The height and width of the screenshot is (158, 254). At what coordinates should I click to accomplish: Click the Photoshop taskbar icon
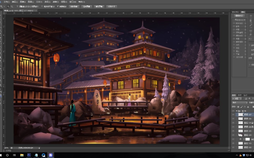tap(29, 155)
